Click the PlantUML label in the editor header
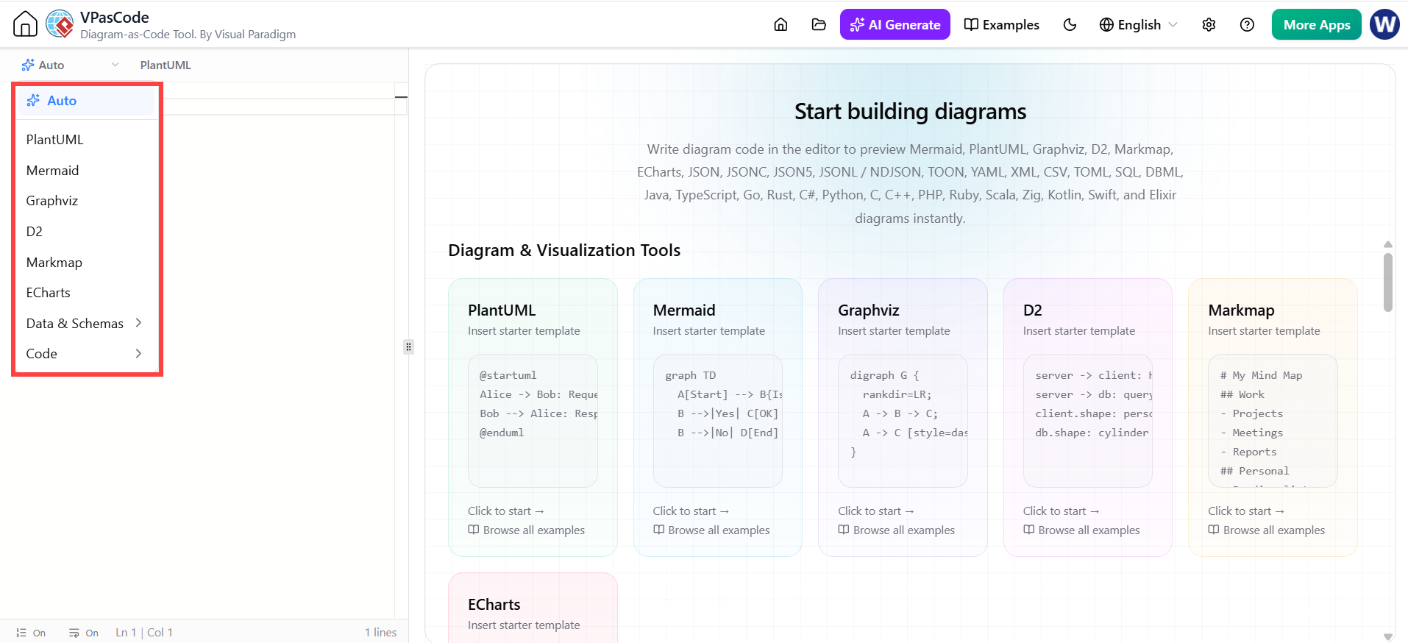1408x643 pixels. click(x=166, y=65)
